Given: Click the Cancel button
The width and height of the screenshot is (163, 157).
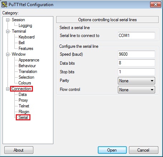Looking at the screenshot, I should (144, 150).
